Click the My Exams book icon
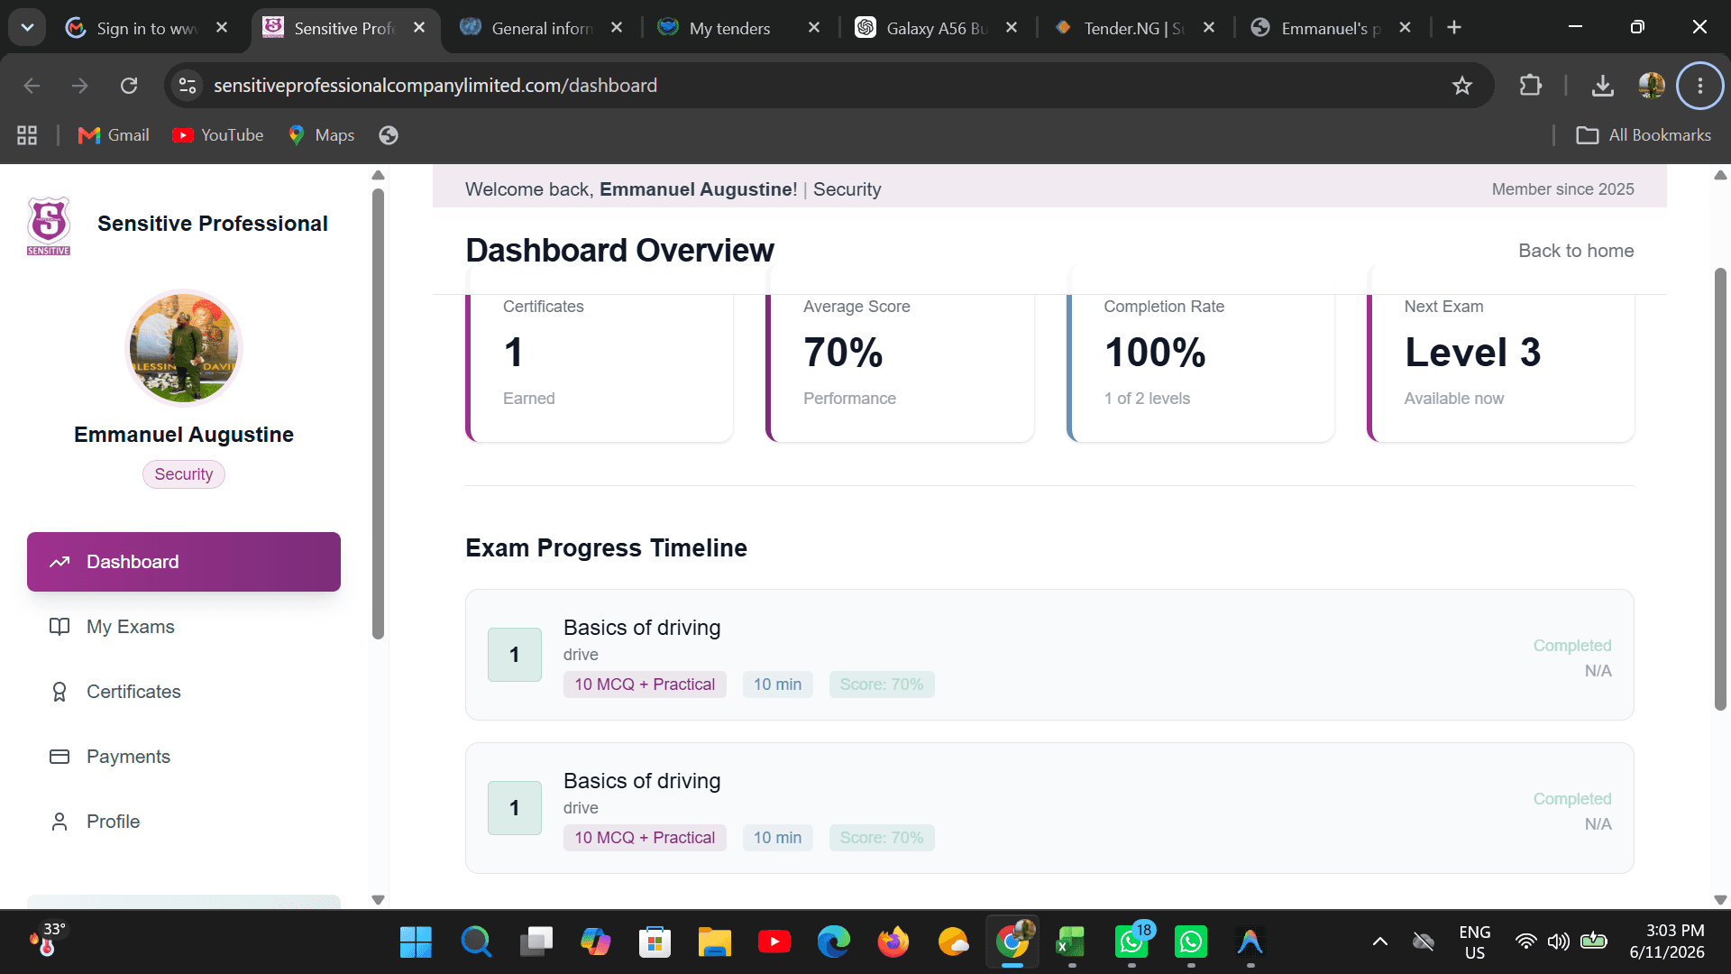This screenshot has height=974, width=1731. click(60, 627)
